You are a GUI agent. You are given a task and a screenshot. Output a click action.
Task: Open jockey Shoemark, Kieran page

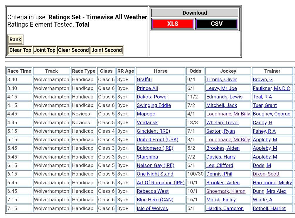click(x=225, y=191)
